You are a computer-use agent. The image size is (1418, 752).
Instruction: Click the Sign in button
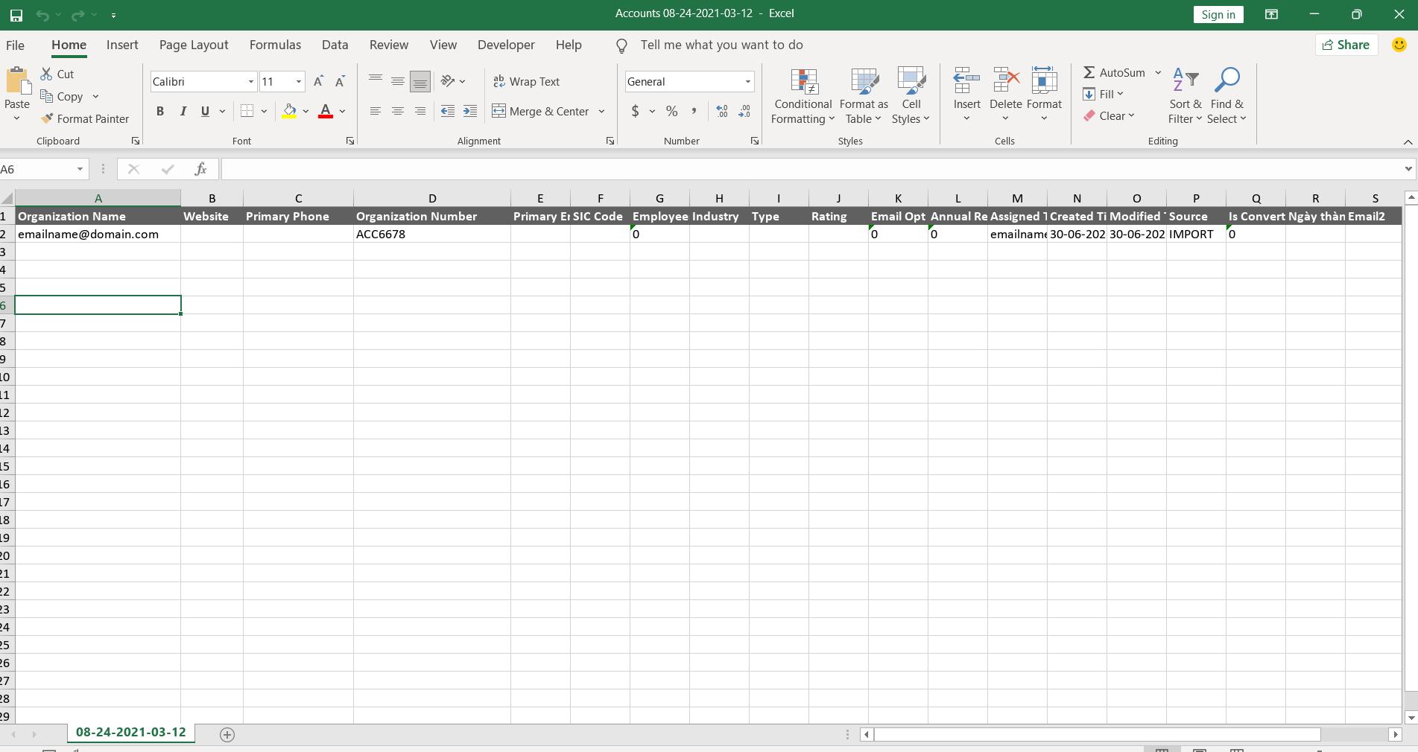[x=1218, y=14]
